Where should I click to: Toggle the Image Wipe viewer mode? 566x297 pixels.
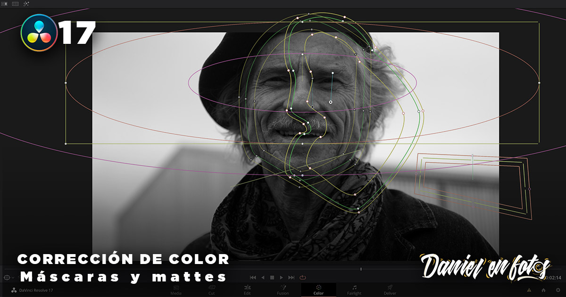[4, 4]
